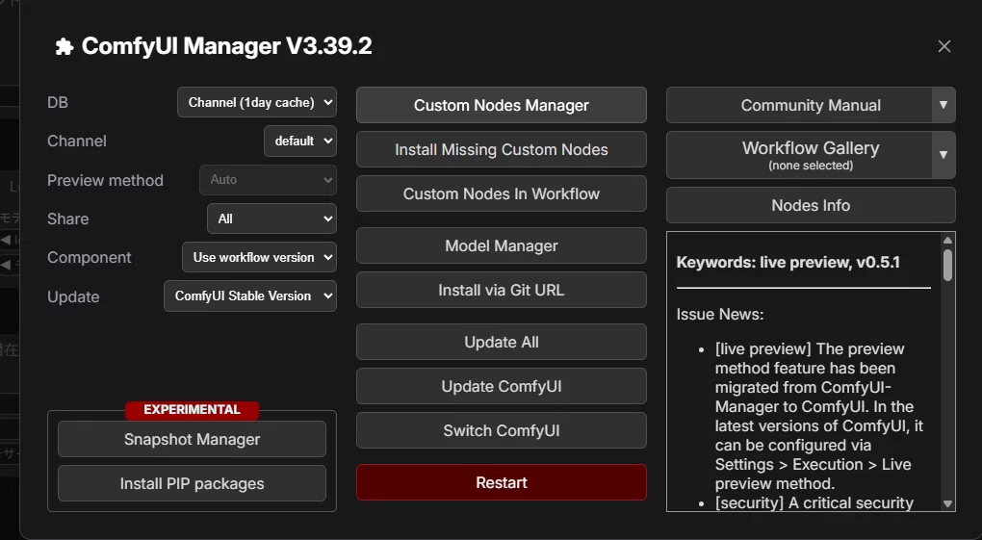Click the '[security] A critical security' news item
The width and height of the screenshot is (982, 540).
point(814,503)
